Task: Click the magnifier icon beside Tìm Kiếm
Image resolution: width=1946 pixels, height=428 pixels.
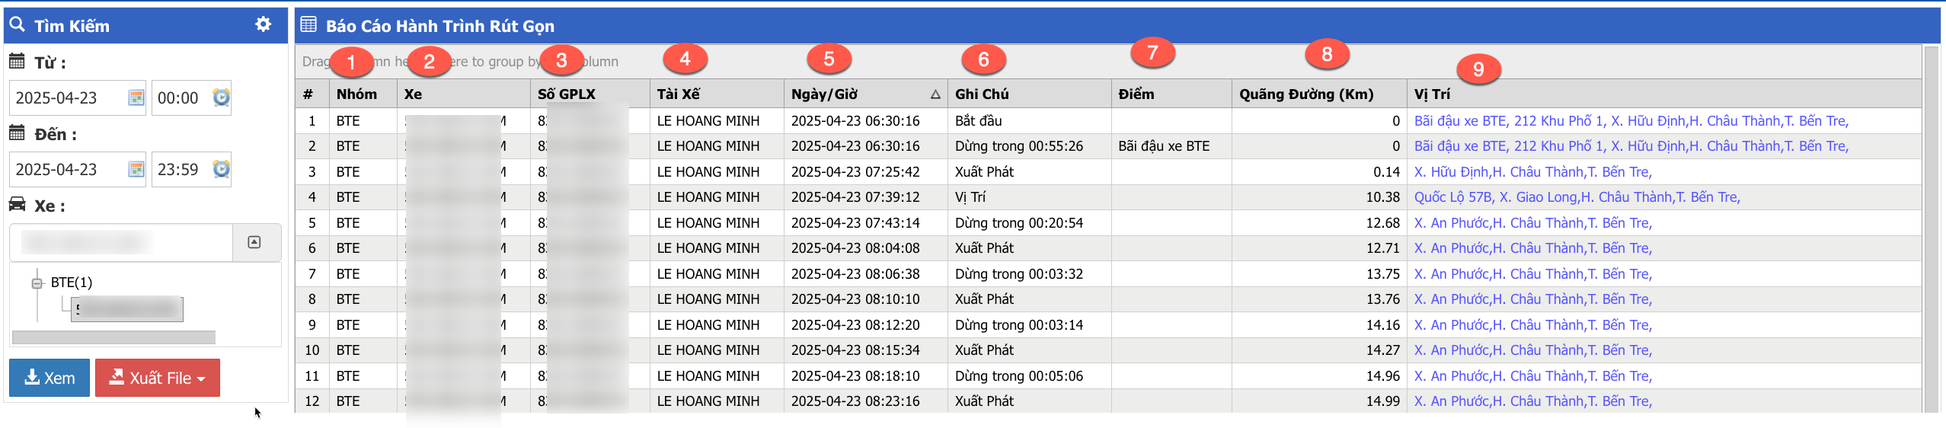Action: pos(17,25)
